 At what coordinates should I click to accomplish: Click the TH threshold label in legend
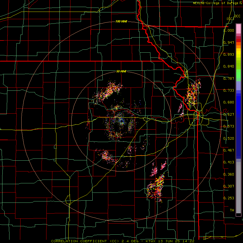point(232,210)
